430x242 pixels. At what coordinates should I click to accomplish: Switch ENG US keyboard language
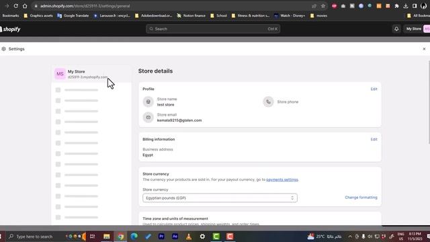(400, 236)
